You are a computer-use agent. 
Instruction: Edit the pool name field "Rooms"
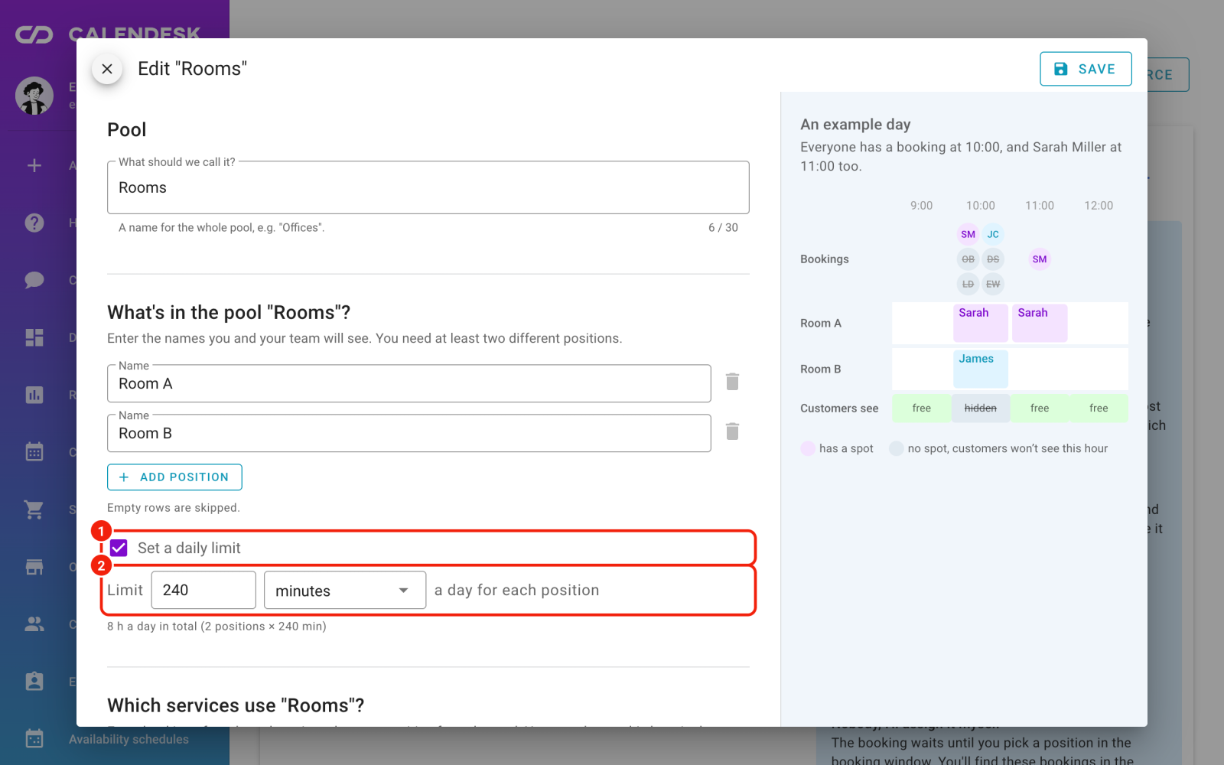pyautogui.click(x=428, y=187)
